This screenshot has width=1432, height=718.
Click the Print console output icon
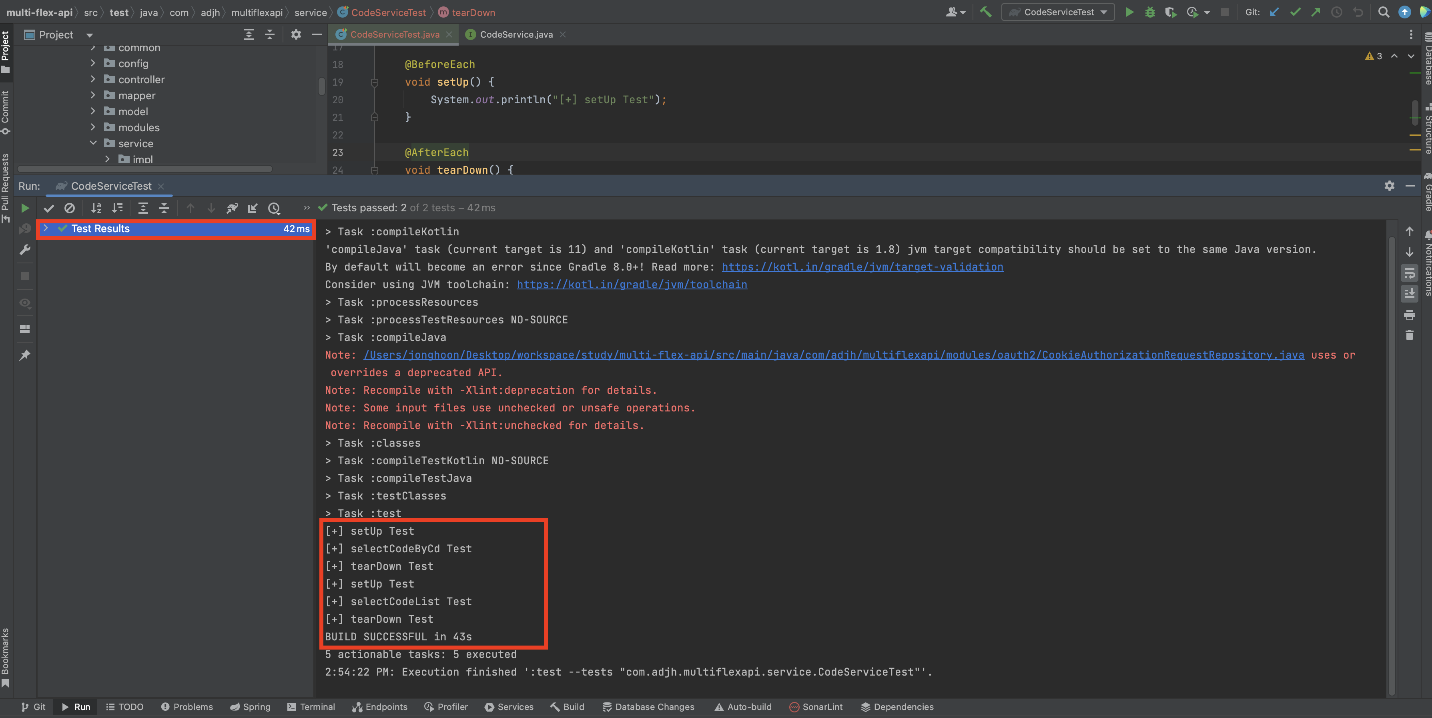tap(1409, 315)
